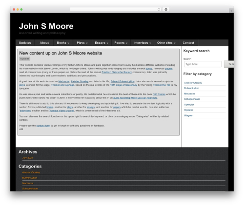Click the 'Categories' footer heading
Screen dimensions: 244x206
[30, 167]
